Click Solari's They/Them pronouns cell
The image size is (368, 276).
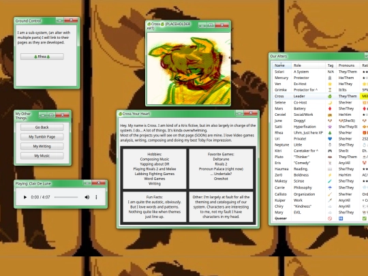[x=348, y=72]
